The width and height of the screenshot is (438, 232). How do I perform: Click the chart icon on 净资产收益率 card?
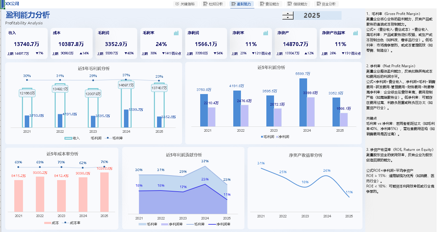pyautogui.click(x=355, y=33)
